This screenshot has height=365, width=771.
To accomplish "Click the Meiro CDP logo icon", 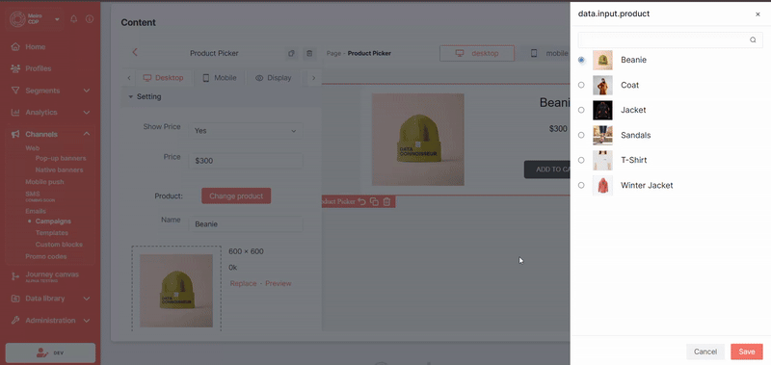I will pyautogui.click(x=17, y=19).
